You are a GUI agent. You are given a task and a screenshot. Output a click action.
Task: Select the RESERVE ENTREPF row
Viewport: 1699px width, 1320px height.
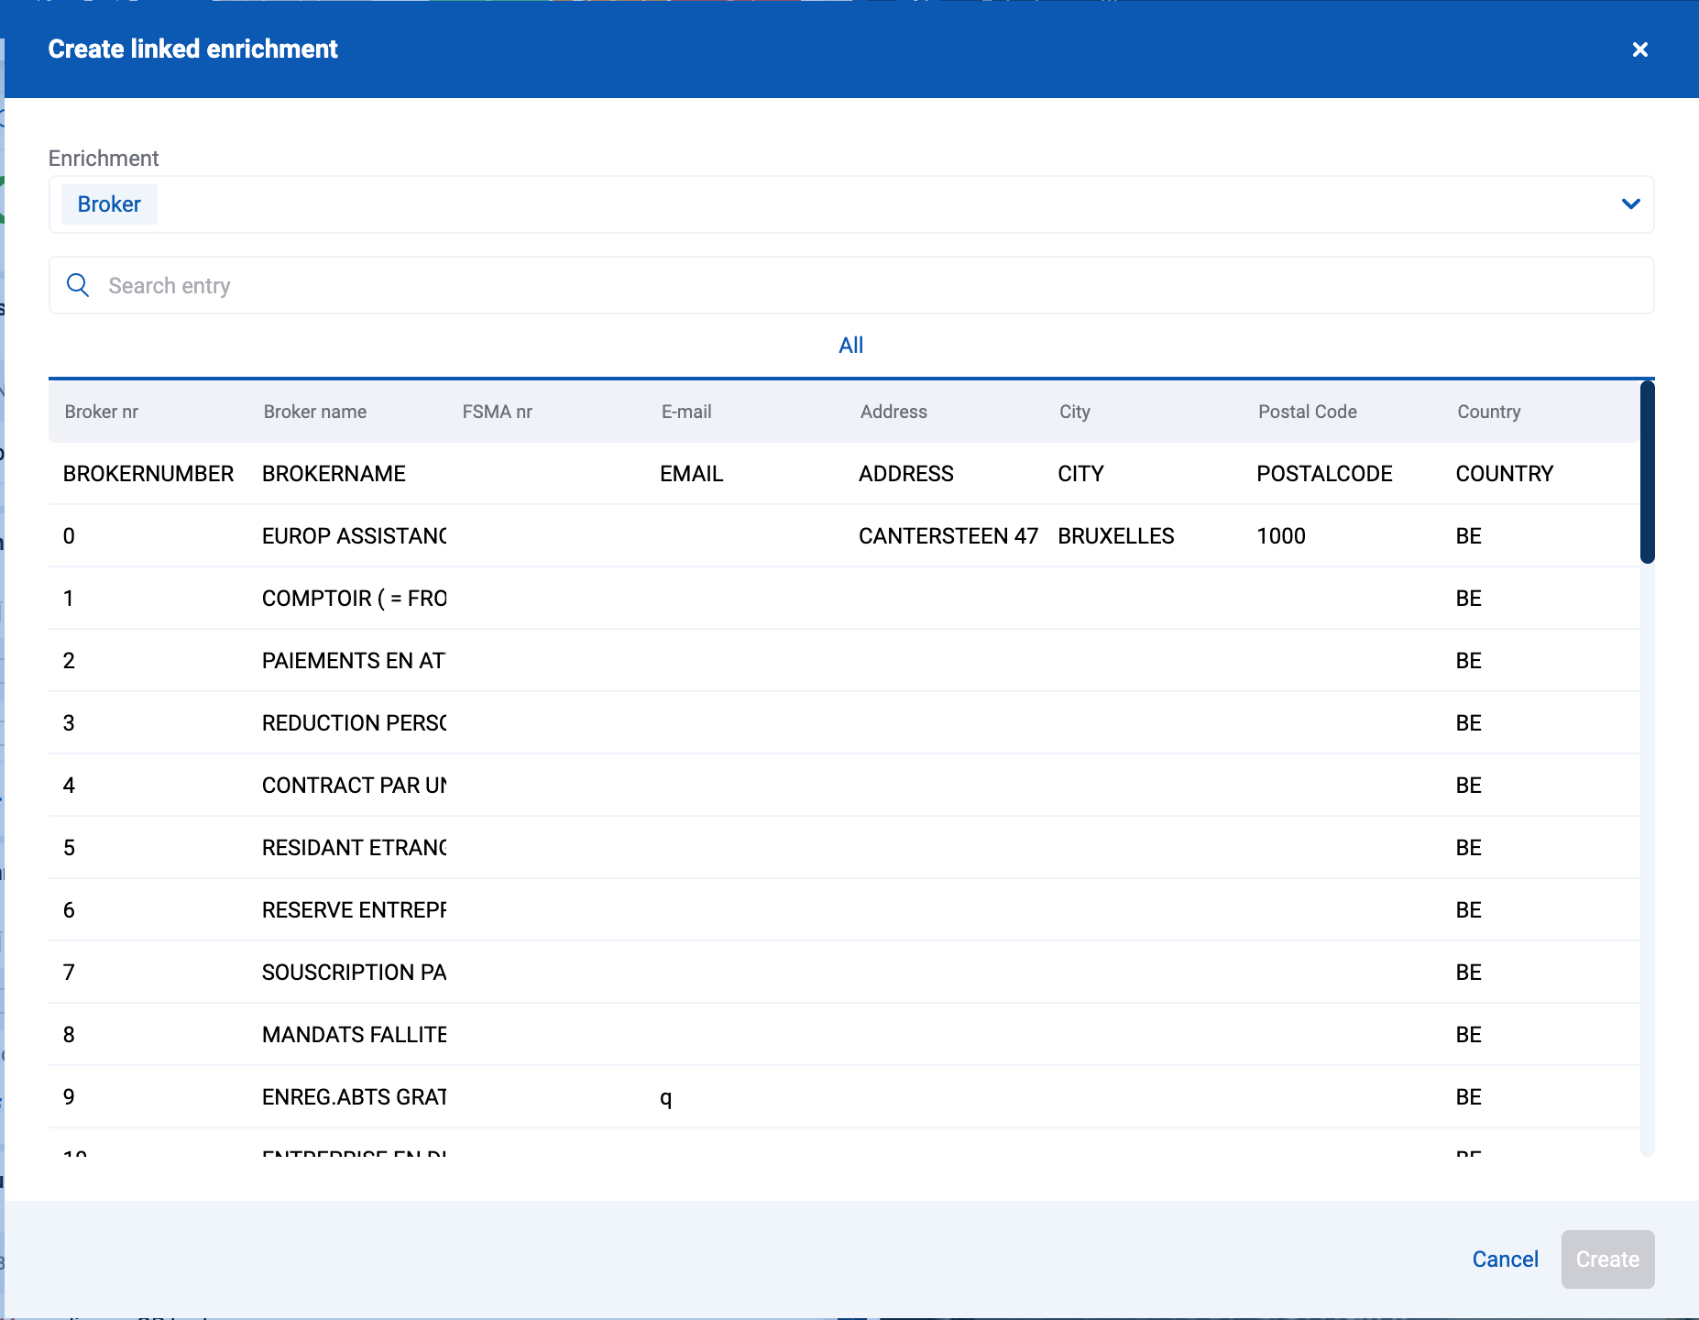(x=844, y=910)
